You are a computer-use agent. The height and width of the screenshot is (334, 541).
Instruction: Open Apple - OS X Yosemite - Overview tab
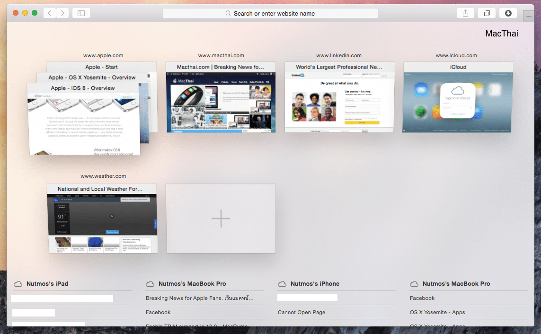pyautogui.click(x=92, y=78)
